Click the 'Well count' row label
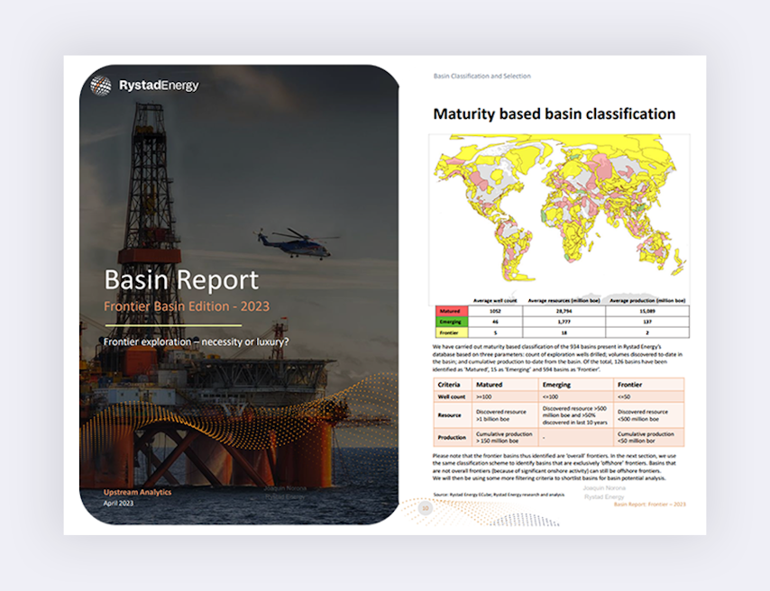This screenshot has height=591, width=770. (x=452, y=396)
